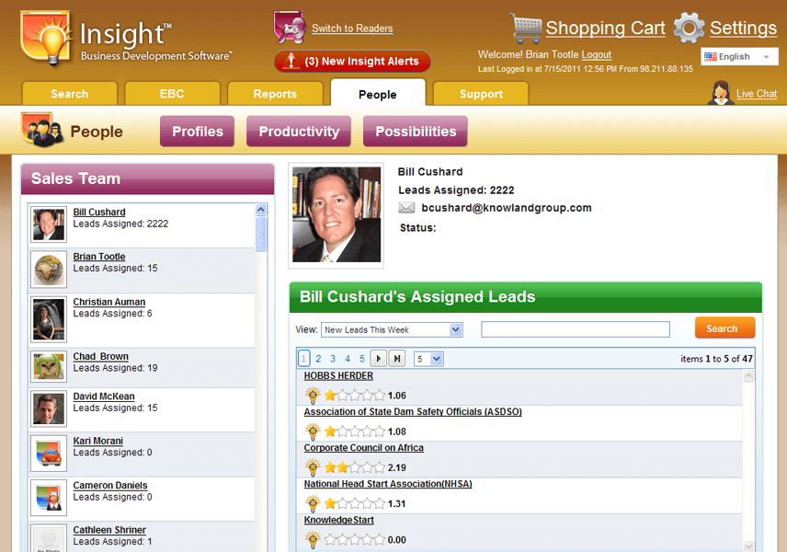Jump to last page of leads
This screenshot has height=552, width=787.
(x=397, y=359)
